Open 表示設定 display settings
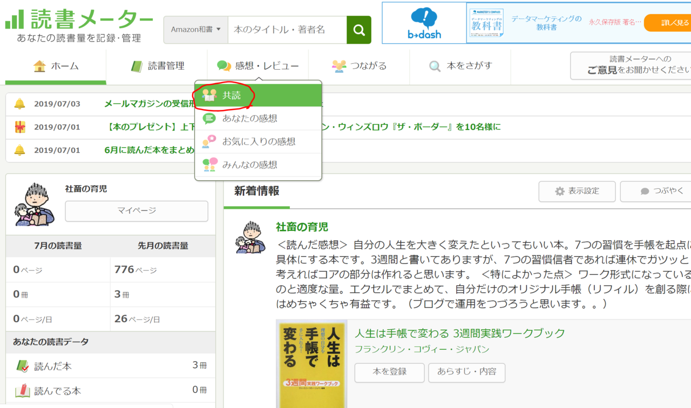Screen dimensions: 691x408 click(x=577, y=191)
